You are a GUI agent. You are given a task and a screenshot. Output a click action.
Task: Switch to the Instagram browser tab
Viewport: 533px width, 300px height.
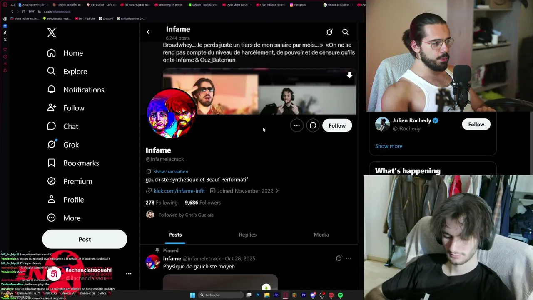(x=298, y=5)
